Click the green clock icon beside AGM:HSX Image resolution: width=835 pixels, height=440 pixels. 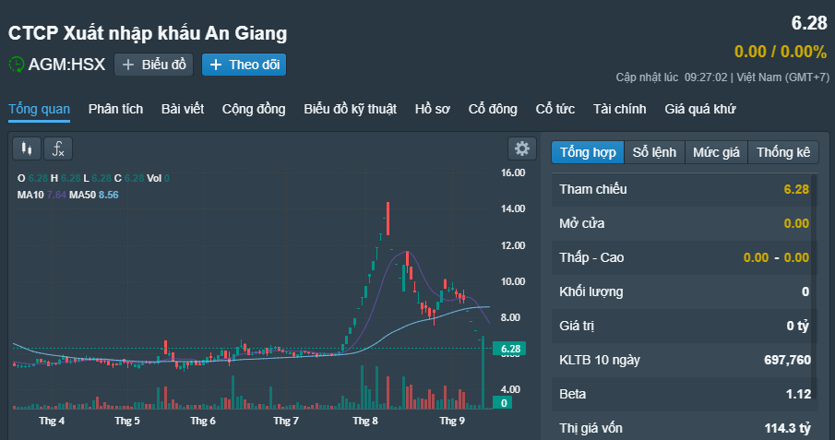point(17,65)
